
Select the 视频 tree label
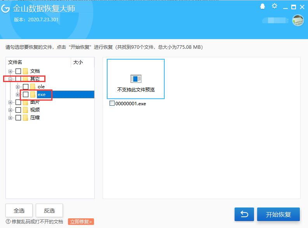click(x=35, y=110)
